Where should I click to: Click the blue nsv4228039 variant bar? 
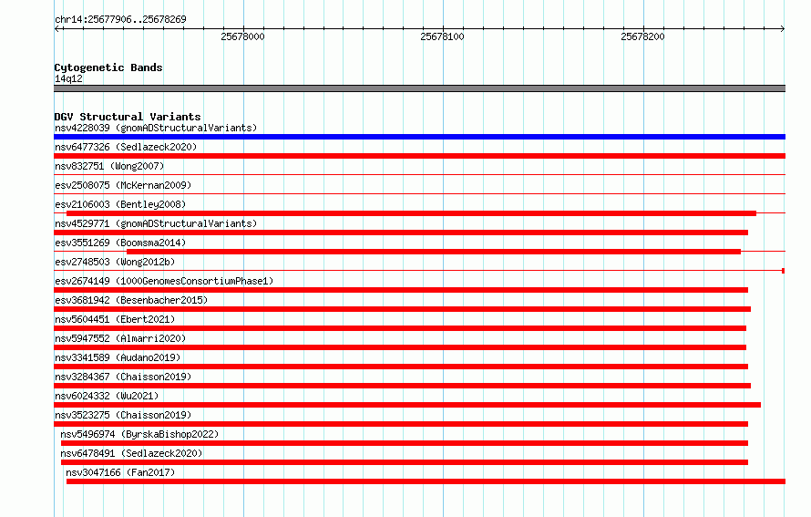419,137
